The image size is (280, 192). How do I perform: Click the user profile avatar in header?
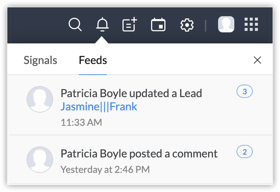point(226,24)
